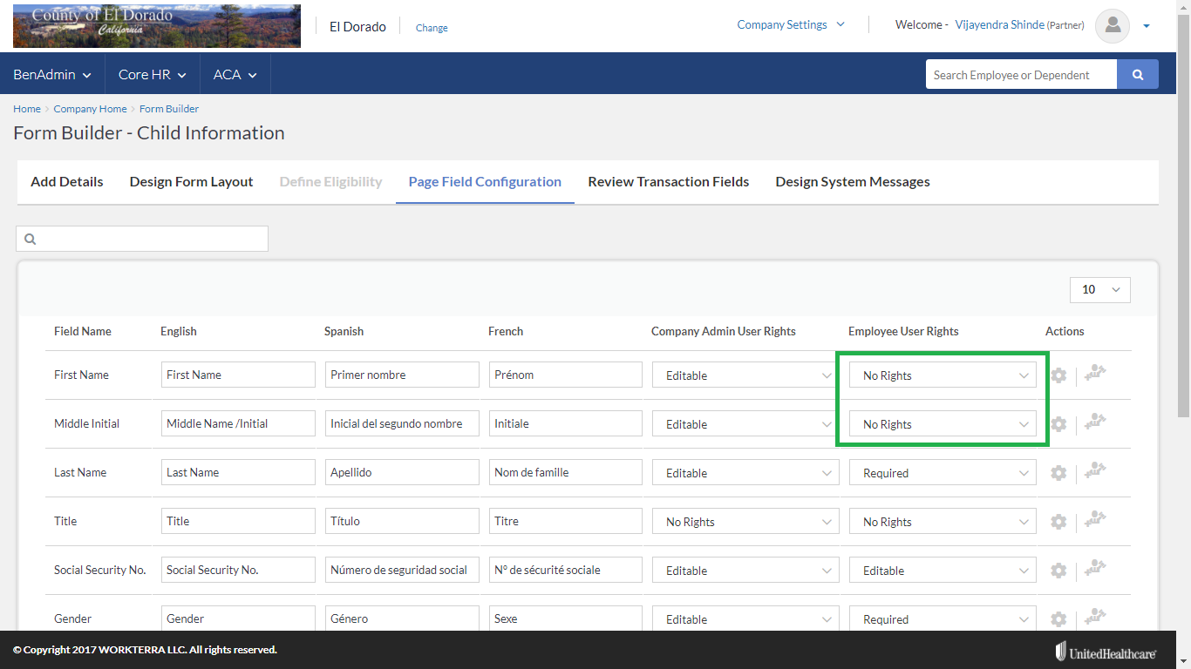Click the field search input box
The width and height of the screenshot is (1191, 669).
pyautogui.click(x=142, y=239)
